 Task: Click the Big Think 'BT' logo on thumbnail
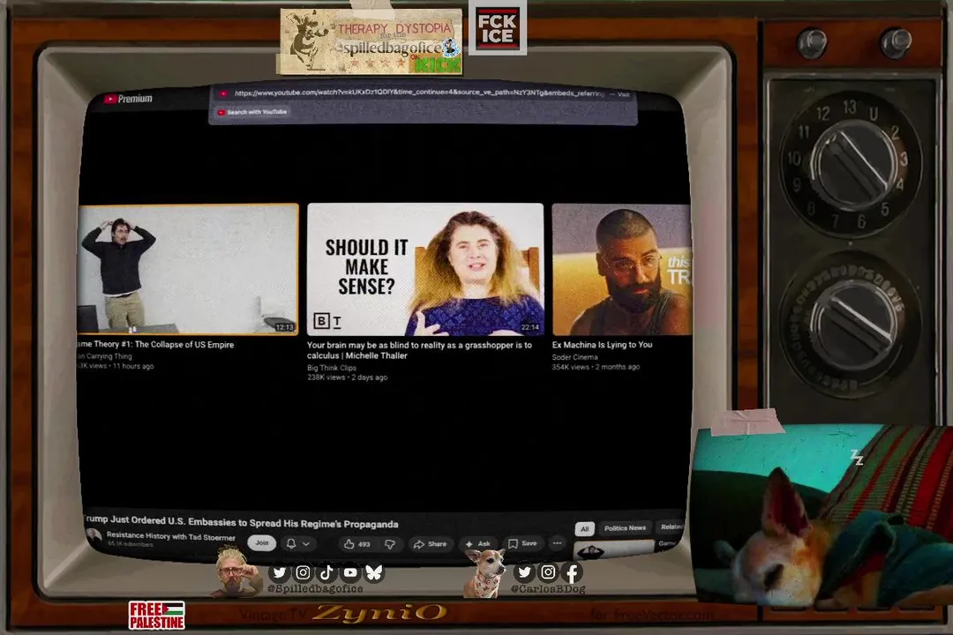pos(327,320)
